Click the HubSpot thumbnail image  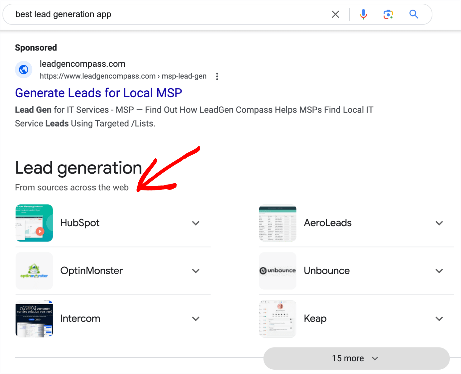34,223
